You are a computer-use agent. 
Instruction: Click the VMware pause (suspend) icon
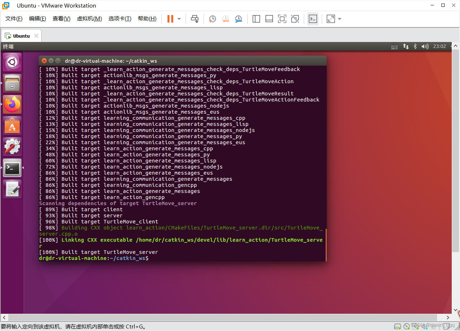170,19
